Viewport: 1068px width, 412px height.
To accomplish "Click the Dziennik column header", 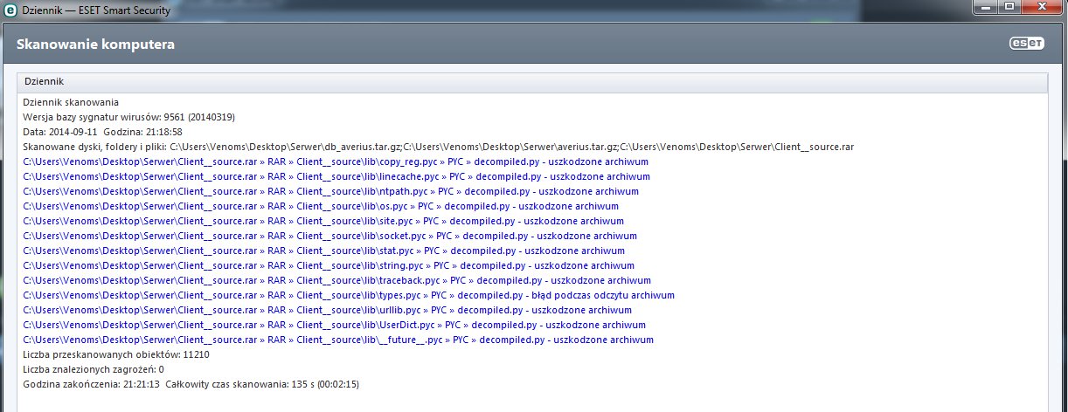I will coord(532,82).
